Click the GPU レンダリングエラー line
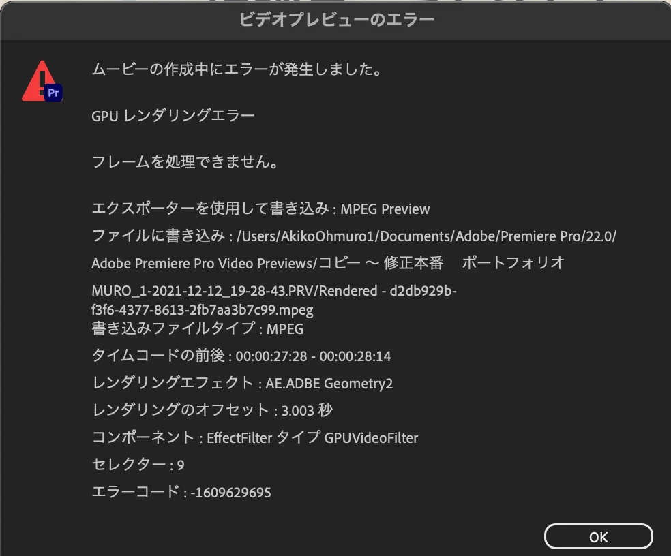This screenshot has height=556, width=671. (173, 115)
